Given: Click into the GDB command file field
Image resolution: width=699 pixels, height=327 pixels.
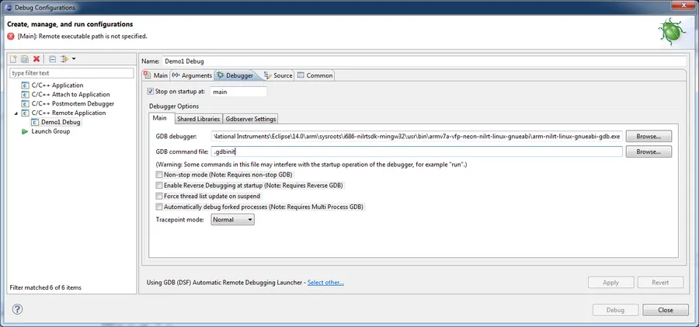Looking at the screenshot, I should (416, 151).
